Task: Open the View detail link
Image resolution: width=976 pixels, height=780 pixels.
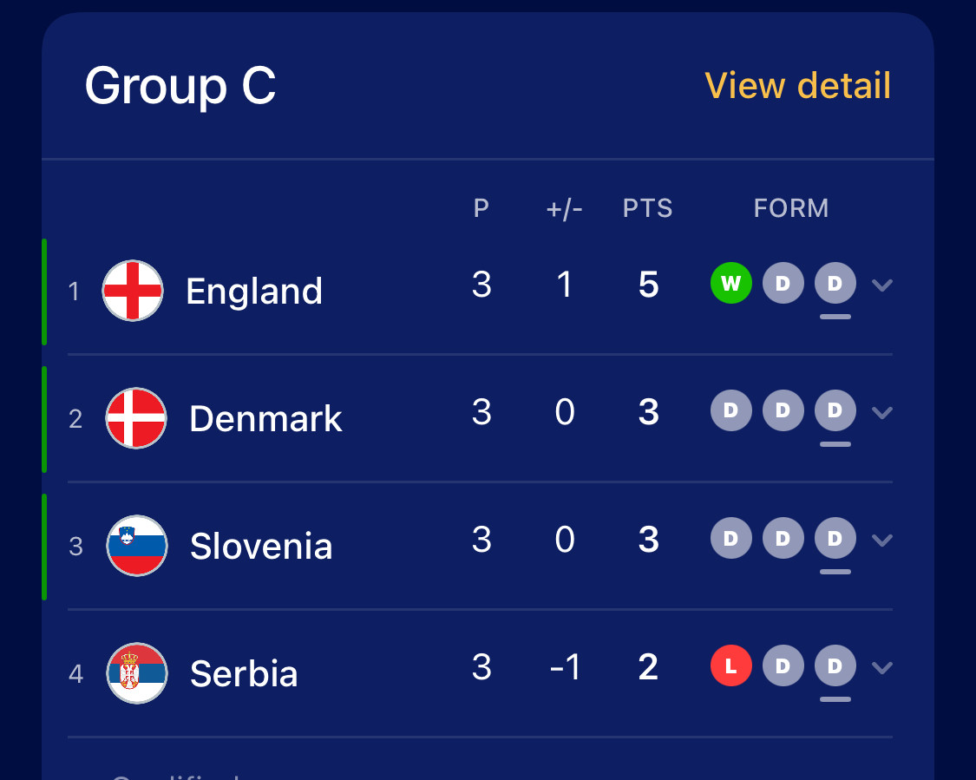Action: (x=797, y=85)
